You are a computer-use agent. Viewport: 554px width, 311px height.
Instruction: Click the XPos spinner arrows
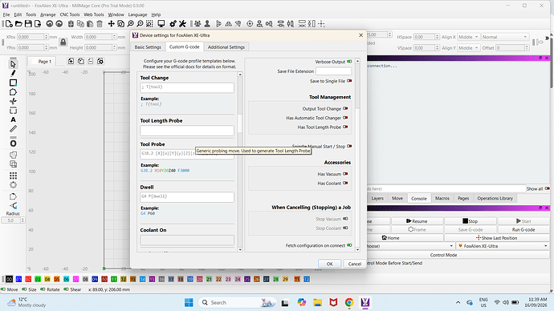pos(47,37)
